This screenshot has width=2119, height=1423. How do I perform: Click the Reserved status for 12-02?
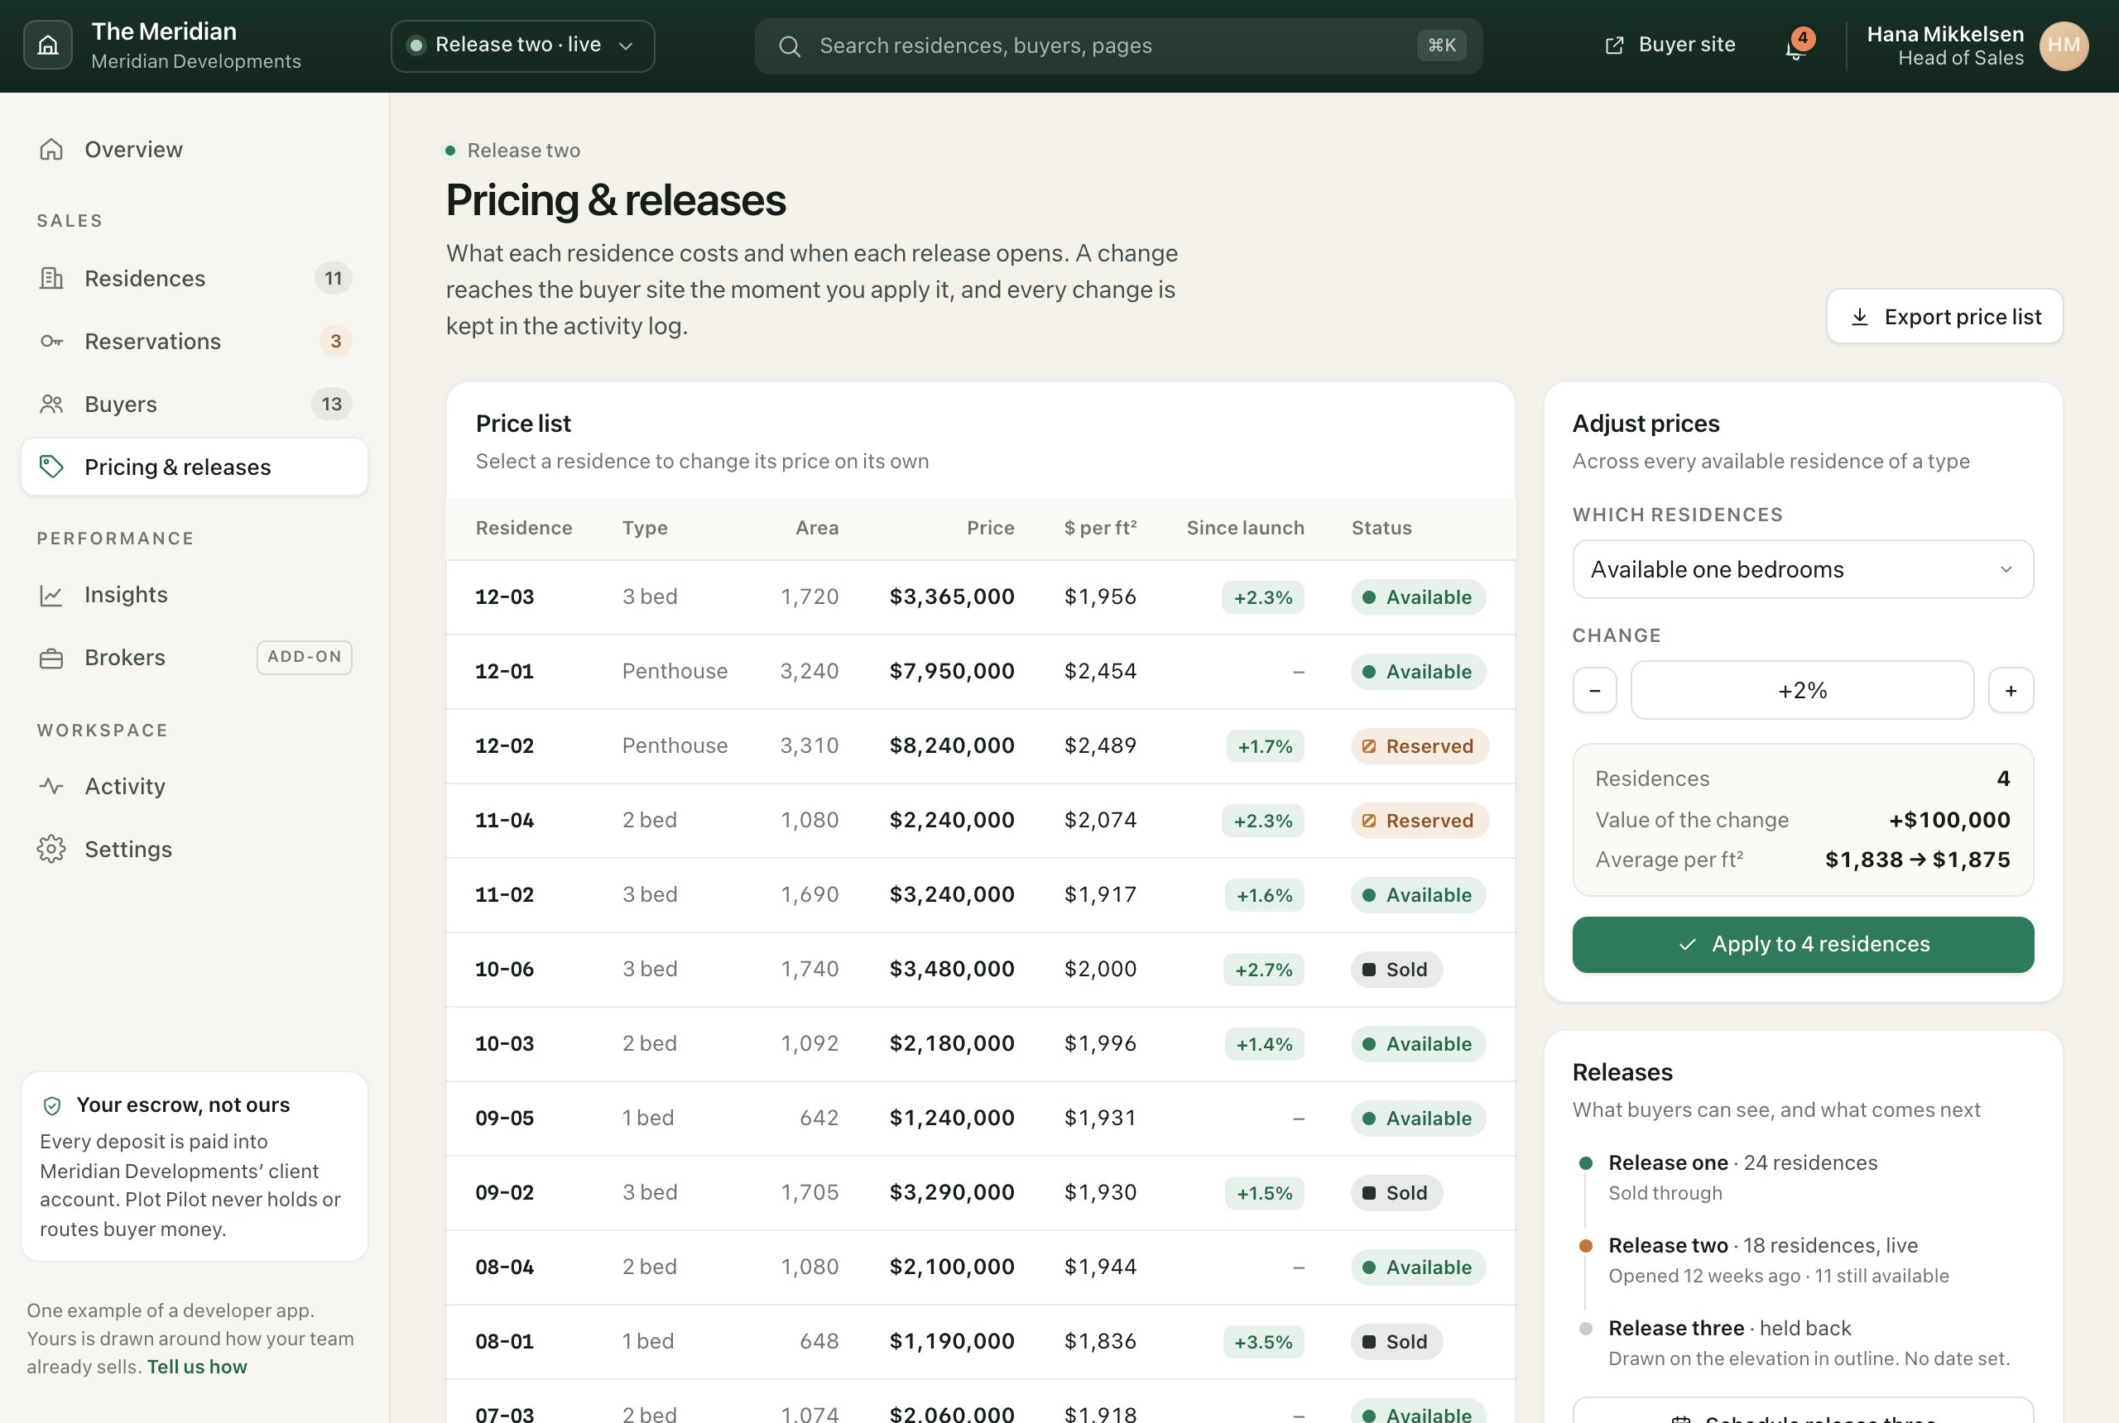point(1419,746)
